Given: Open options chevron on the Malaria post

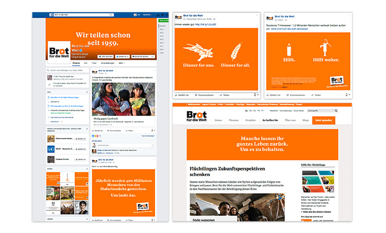Looking at the screenshot, I should (x=155, y=160).
